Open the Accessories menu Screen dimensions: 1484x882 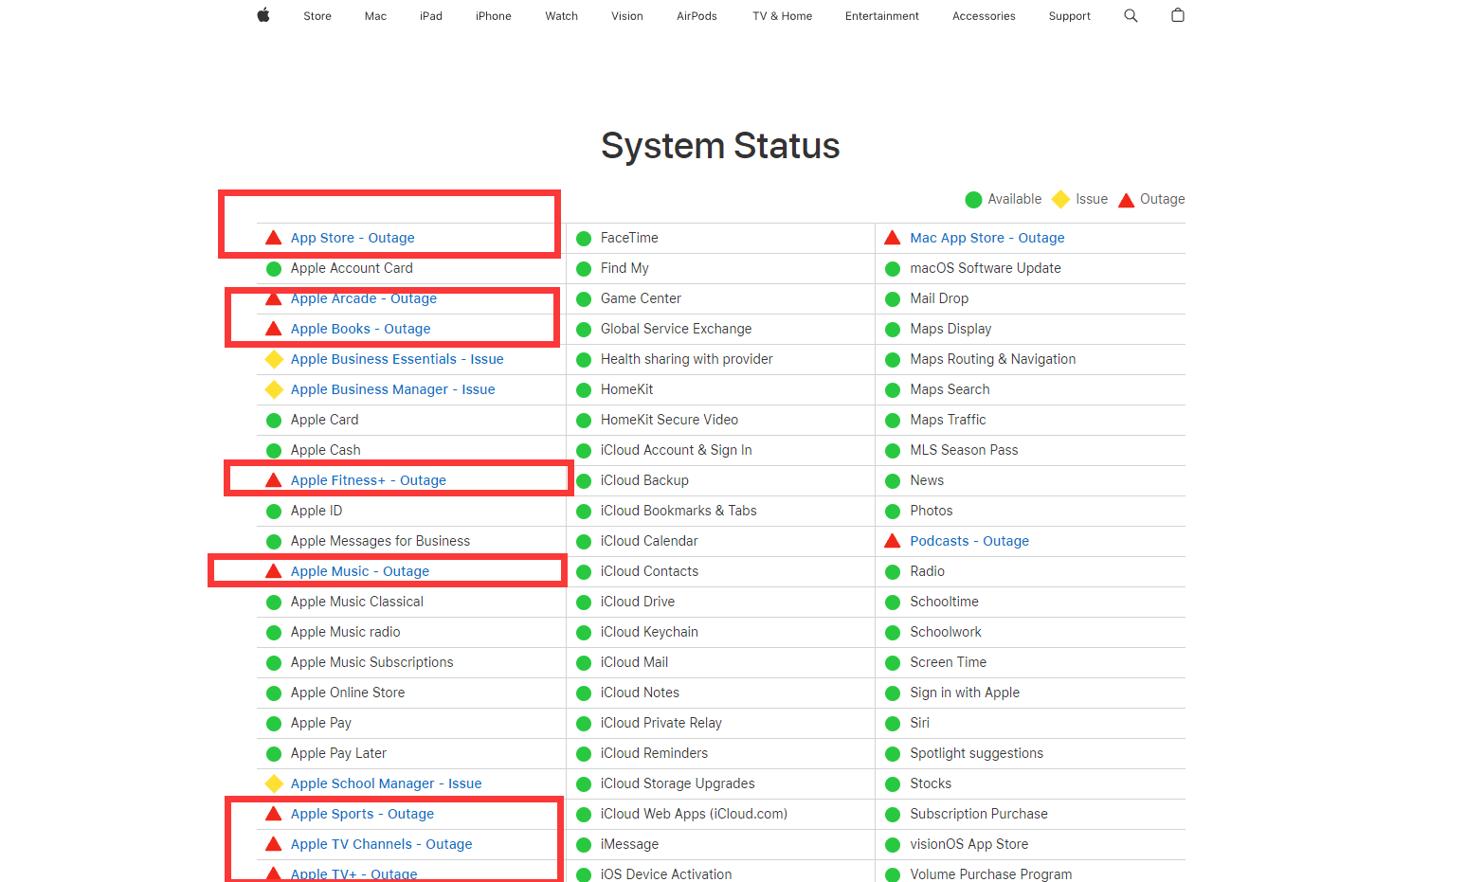click(984, 16)
